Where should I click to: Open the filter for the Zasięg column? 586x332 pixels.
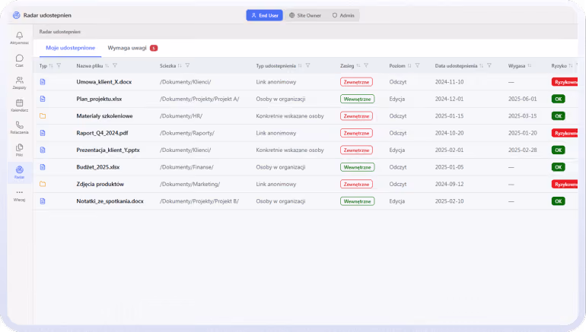coord(366,65)
